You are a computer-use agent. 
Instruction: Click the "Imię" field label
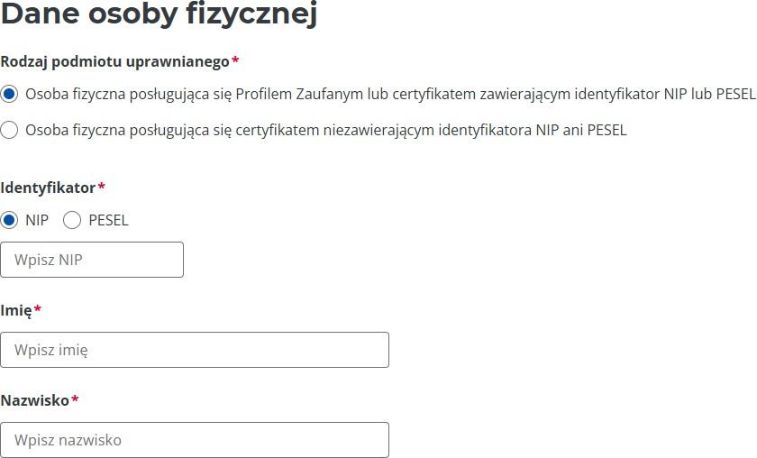16,310
